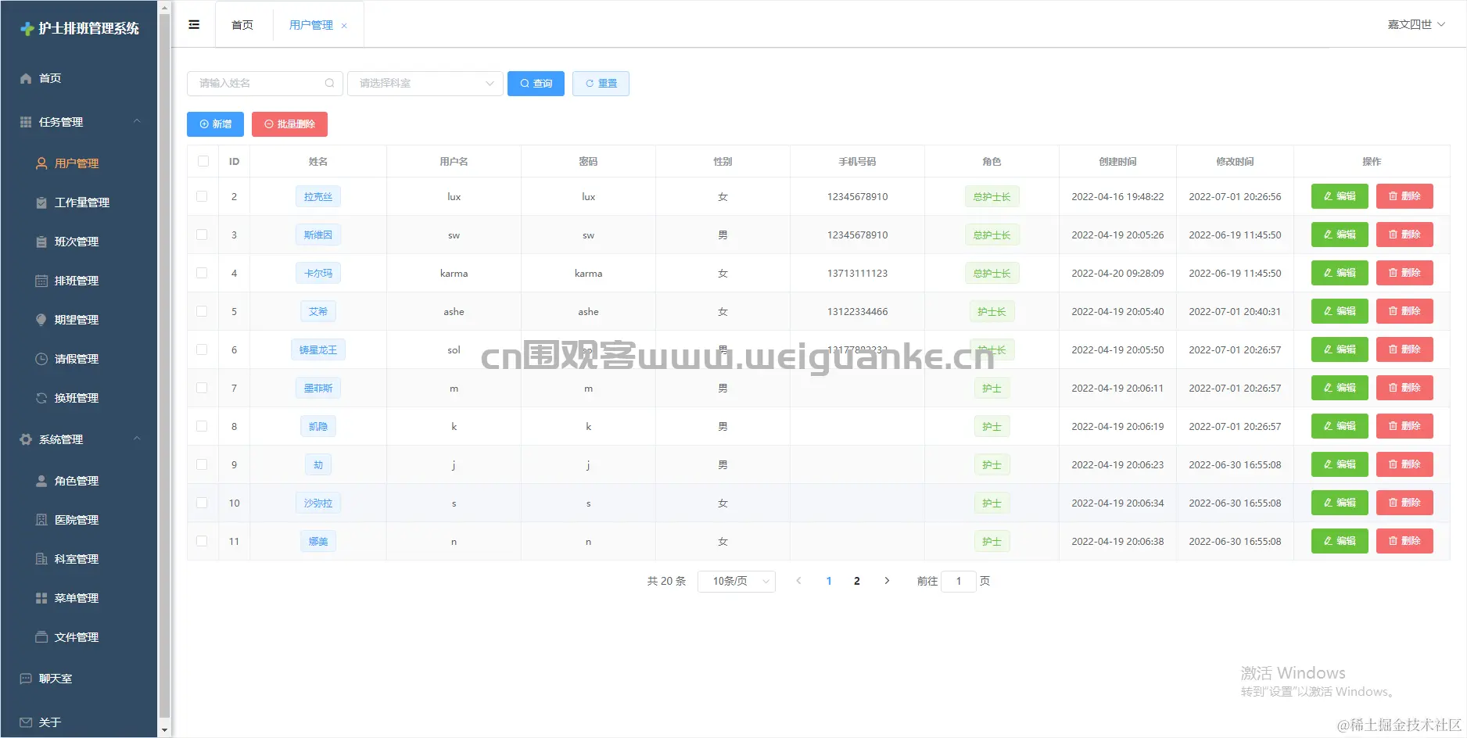Click the 请假管理 clock icon

tap(41, 359)
